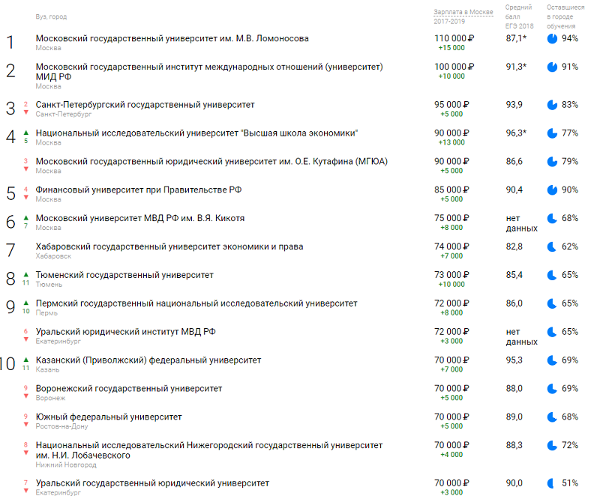Select Уральский государственный юридический университет

[152, 483]
